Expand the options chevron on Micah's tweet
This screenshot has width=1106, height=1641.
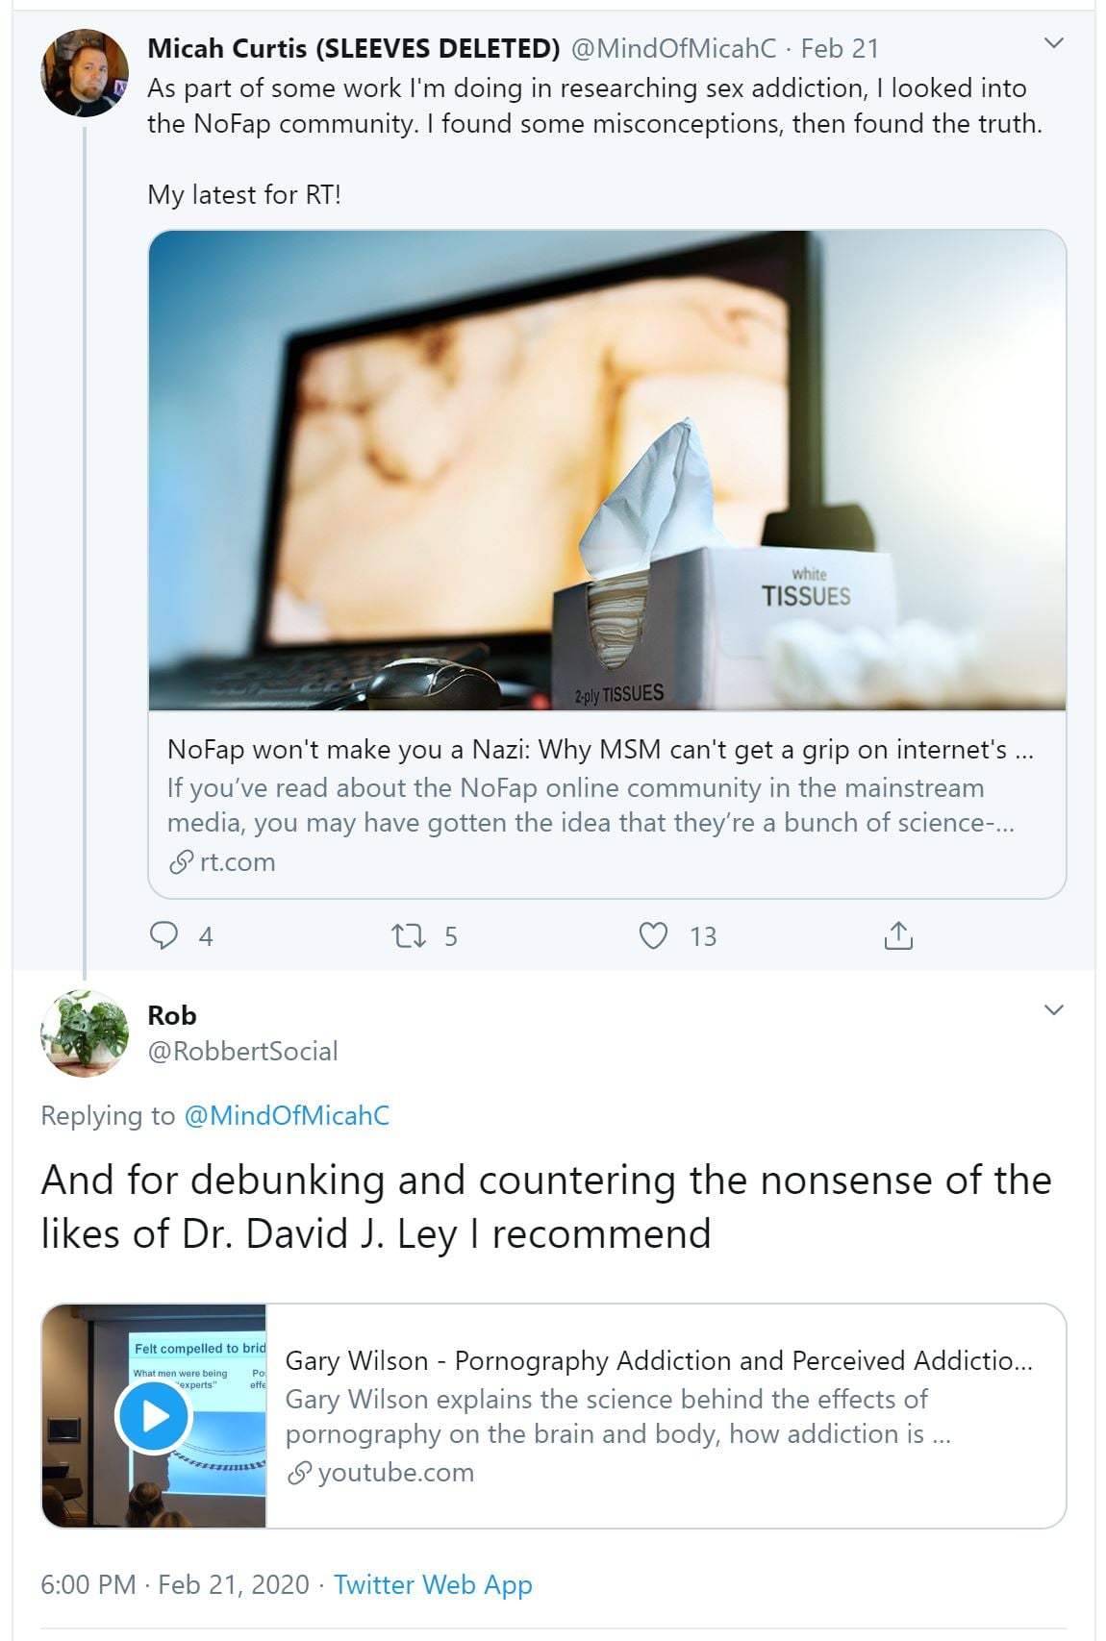[x=1054, y=43]
